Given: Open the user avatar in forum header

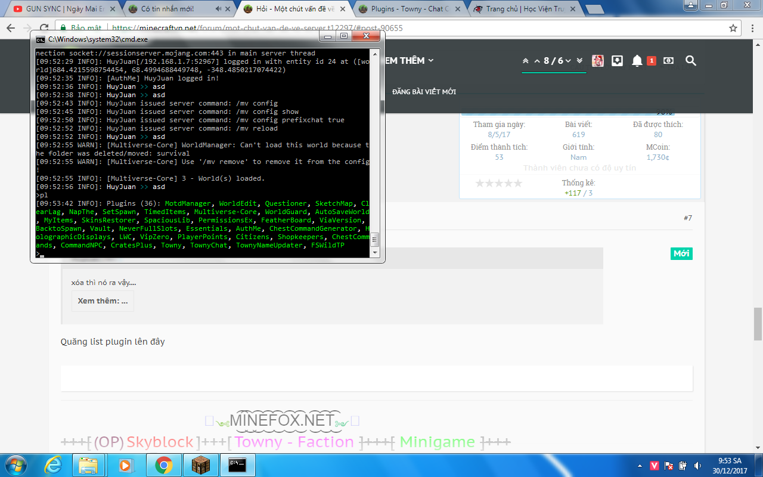Looking at the screenshot, I should pos(597,61).
